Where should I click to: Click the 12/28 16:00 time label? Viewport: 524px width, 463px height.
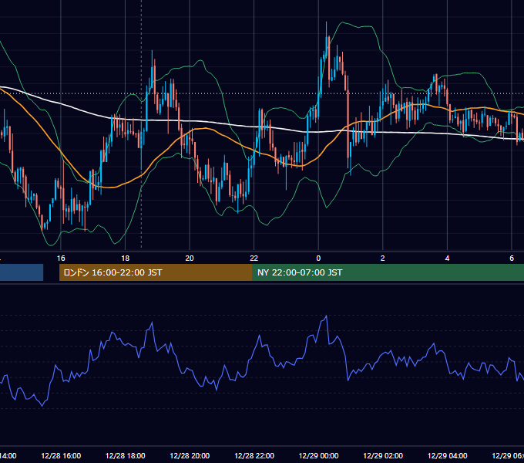pos(61,455)
